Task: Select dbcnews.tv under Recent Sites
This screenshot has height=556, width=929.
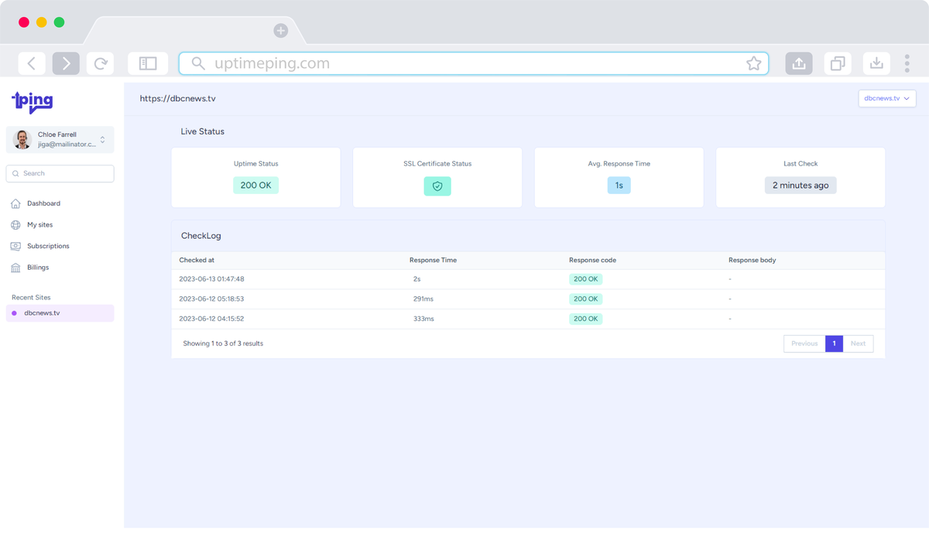Action: click(x=42, y=313)
